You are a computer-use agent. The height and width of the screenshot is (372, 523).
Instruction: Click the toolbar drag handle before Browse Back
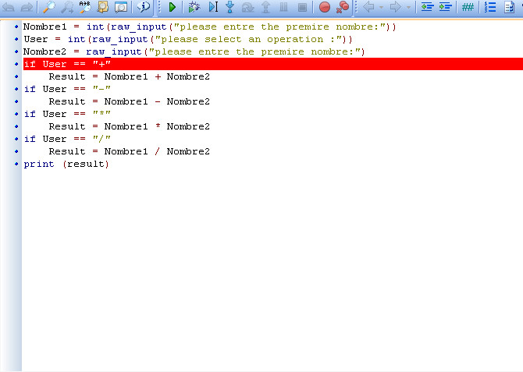pyautogui.click(x=356, y=7)
